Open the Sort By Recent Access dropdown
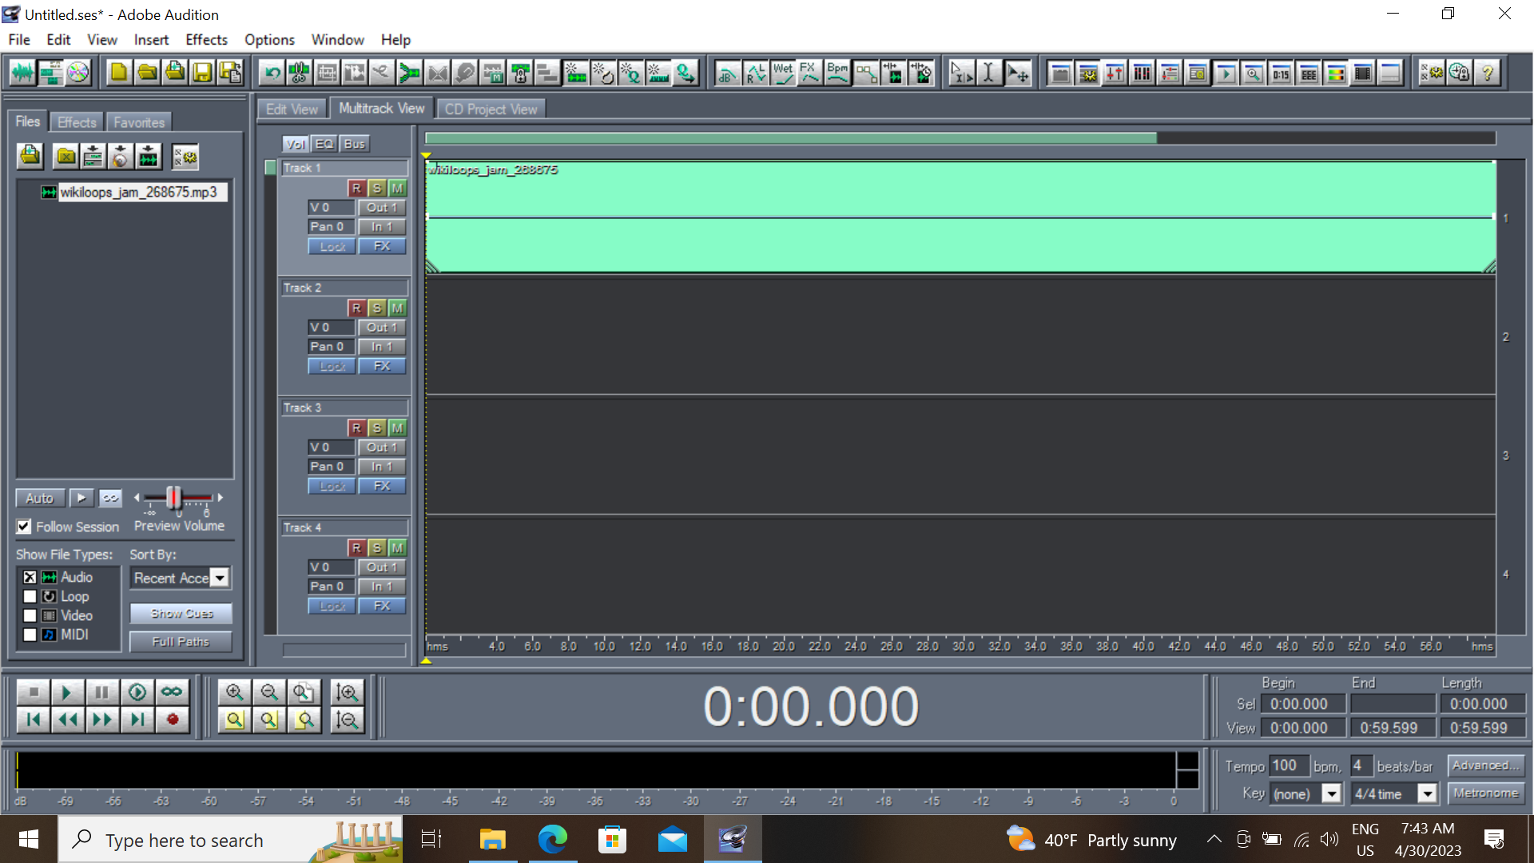Screen dimensions: 1534x863 220,578
